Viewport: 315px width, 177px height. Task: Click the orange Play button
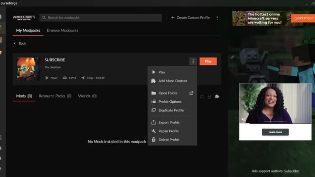pos(208,61)
